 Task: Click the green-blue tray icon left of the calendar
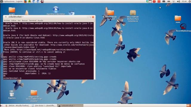click(147, 1)
